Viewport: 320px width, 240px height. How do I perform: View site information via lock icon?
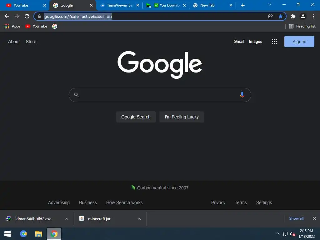(x=39, y=16)
